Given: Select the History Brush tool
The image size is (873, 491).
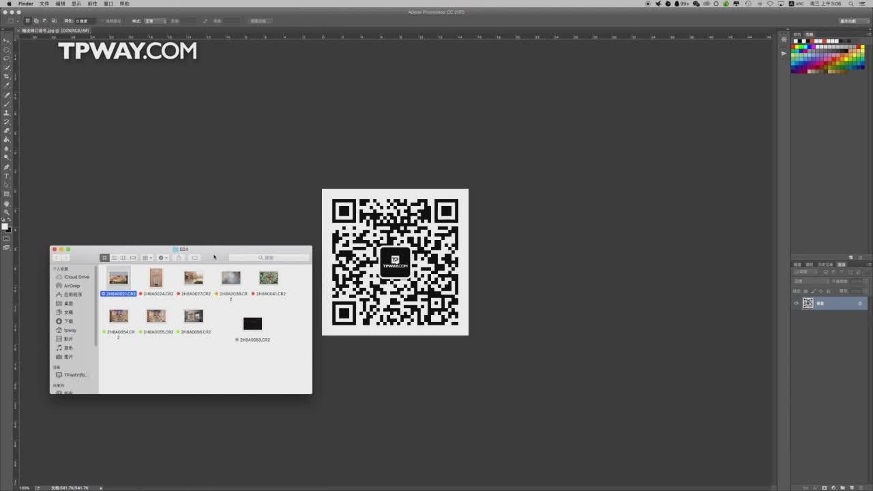Looking at the screenshot, I should click(7, 122).
